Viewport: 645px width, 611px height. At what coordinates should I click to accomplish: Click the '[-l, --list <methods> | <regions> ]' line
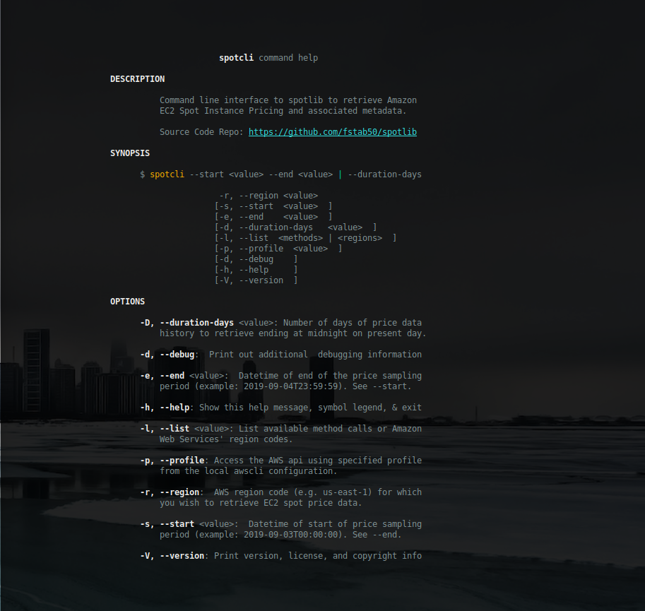pos(305,238)
